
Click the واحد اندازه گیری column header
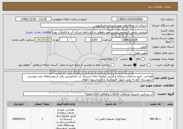[65, 104]
